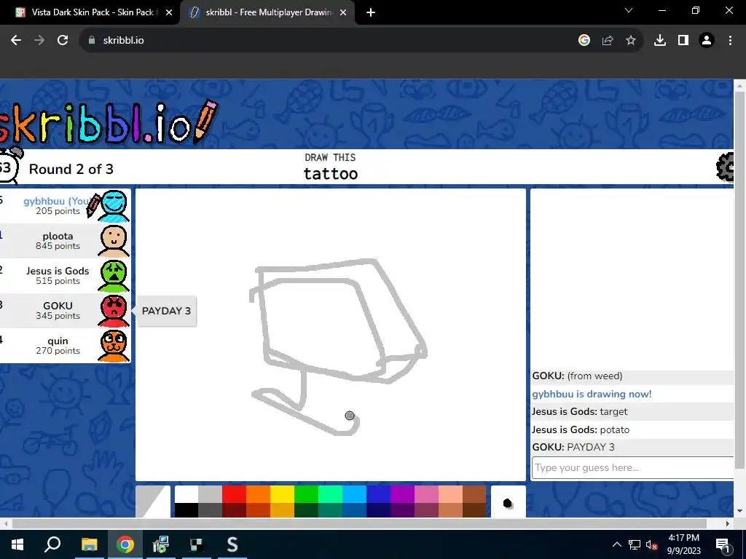This screenshot has height=559, width=746.
Task: Open the taskbar clock showing 4:17 PM
Action: tap(683, 544)
